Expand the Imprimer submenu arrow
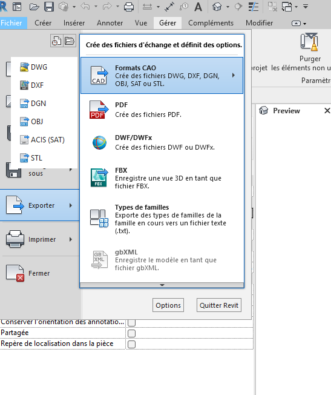 [71, 239]
